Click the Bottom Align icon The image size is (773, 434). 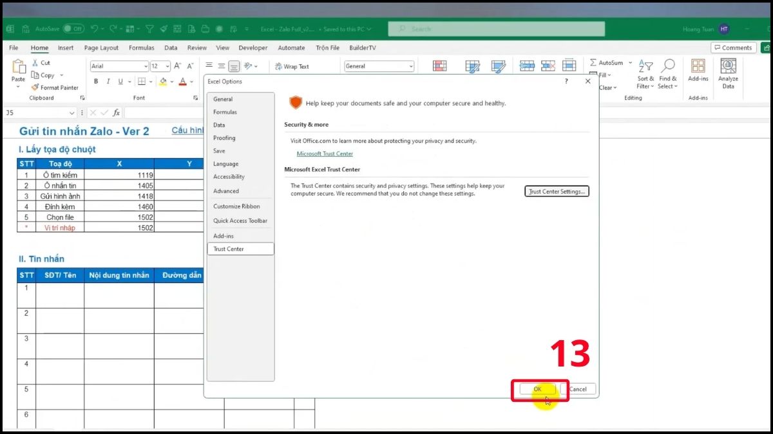(x=234, y=66)
